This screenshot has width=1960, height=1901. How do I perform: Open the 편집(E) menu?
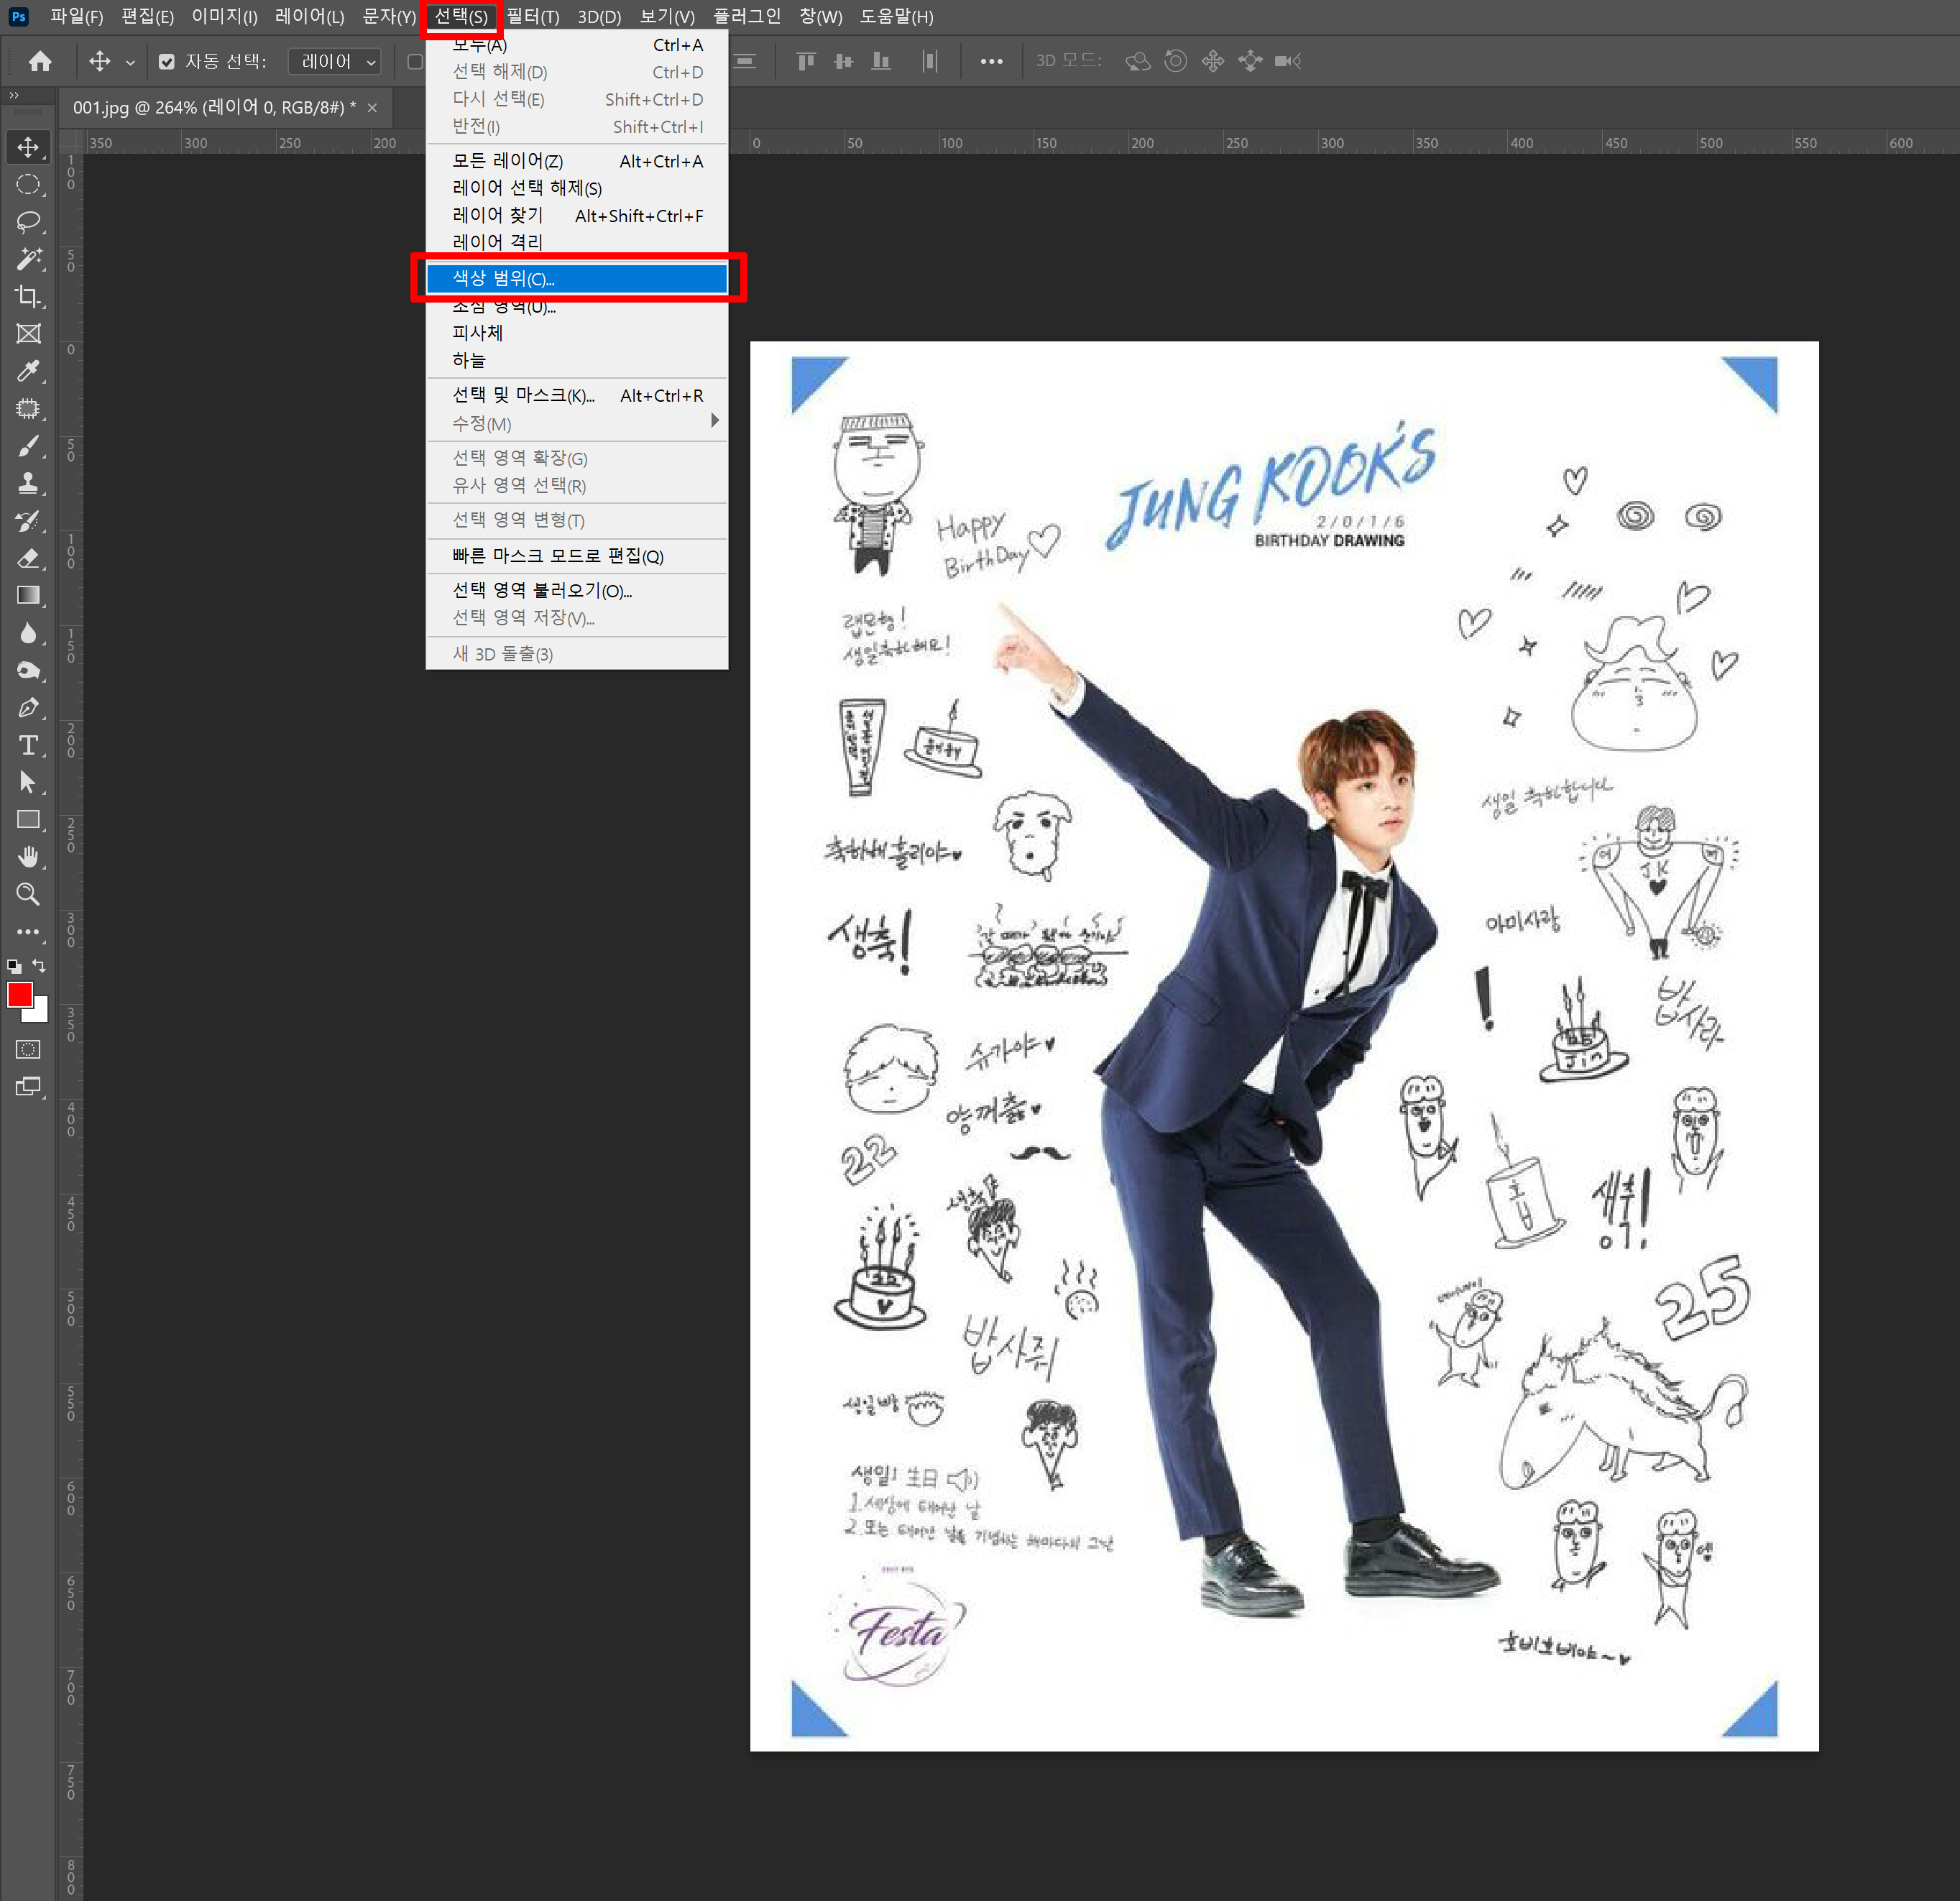coord(147,16)
